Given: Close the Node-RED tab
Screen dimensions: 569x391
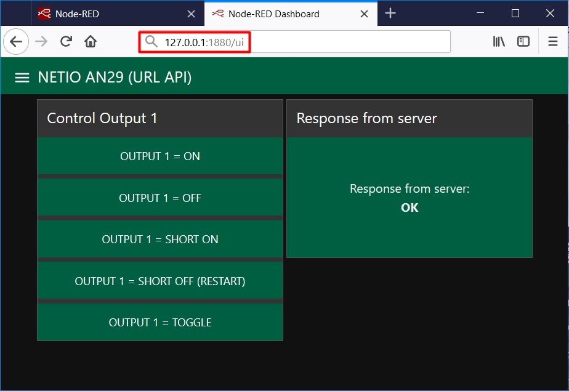Looking at the screenshot, I should click(x=191, y=14).
